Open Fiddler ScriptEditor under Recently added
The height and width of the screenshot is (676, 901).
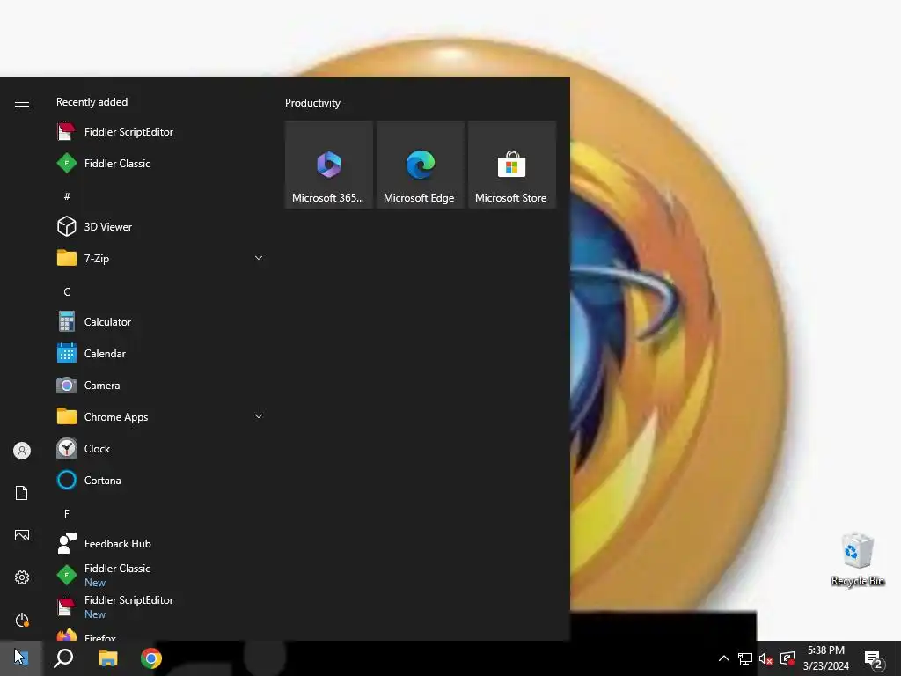(161, 132)
